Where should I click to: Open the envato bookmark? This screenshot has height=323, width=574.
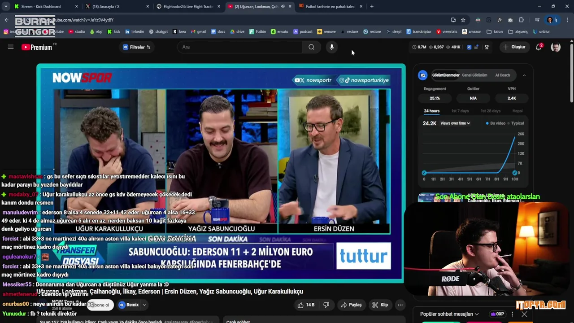[280, 32]
